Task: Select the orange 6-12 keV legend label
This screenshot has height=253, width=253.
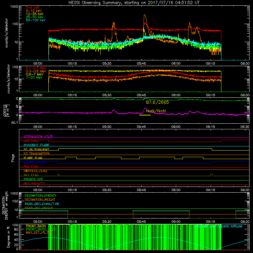Action: 34,11
